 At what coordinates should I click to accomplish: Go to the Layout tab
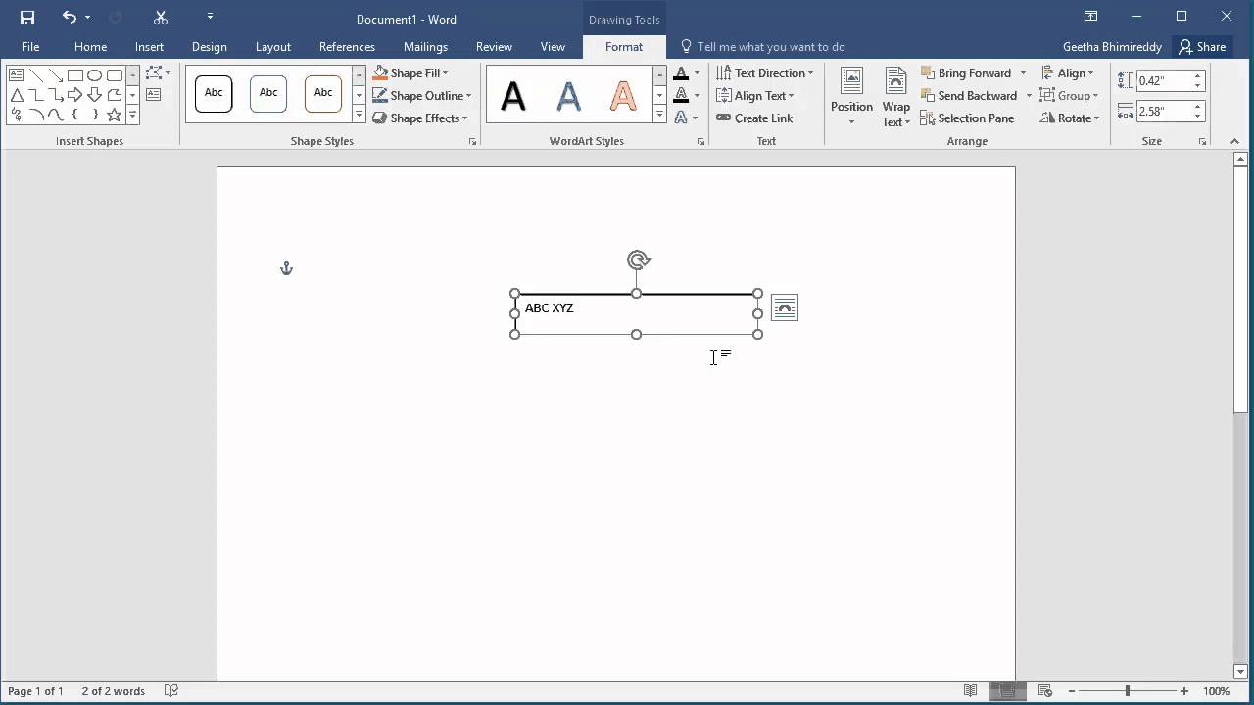(272, 47)
